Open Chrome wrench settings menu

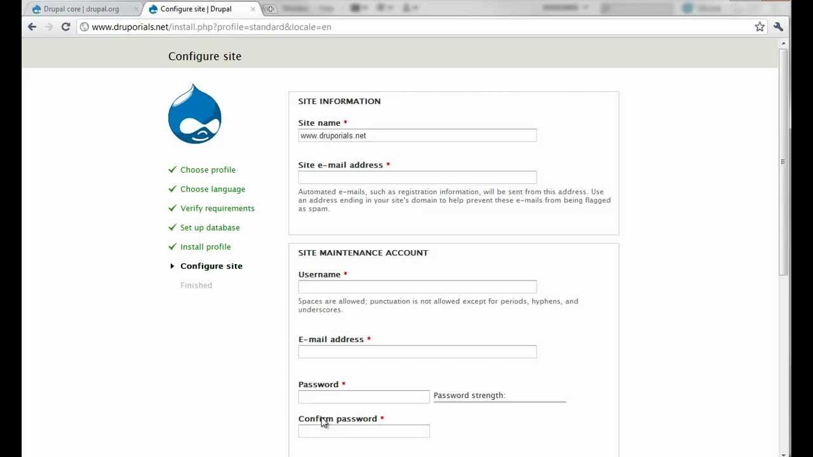tap(778, 27)
